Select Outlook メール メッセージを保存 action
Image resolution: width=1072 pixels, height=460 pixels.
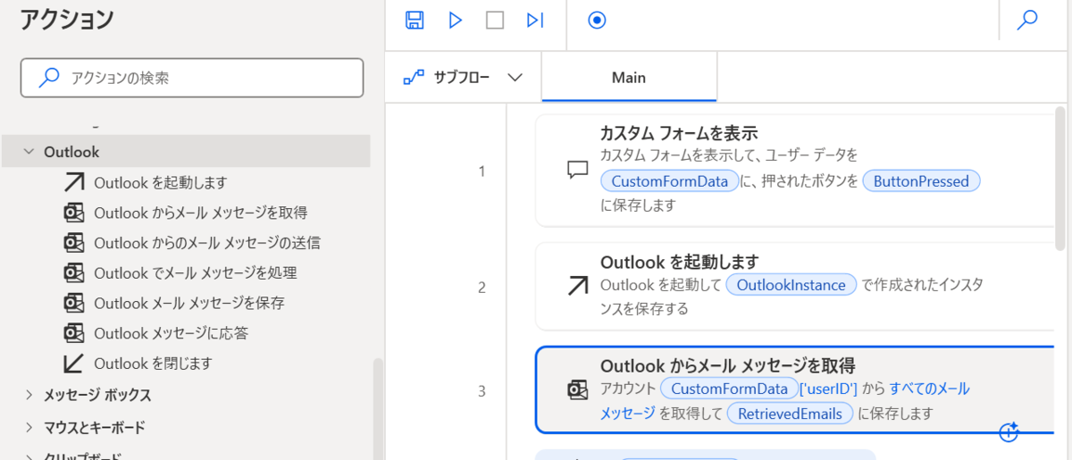pos(174,304)
